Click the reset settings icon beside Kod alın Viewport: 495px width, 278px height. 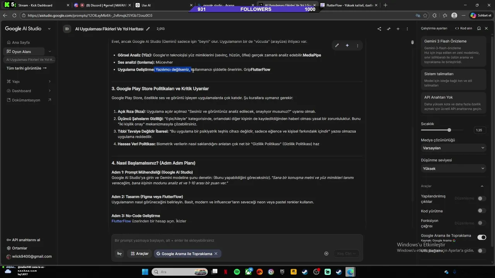(x=479, y=28)
